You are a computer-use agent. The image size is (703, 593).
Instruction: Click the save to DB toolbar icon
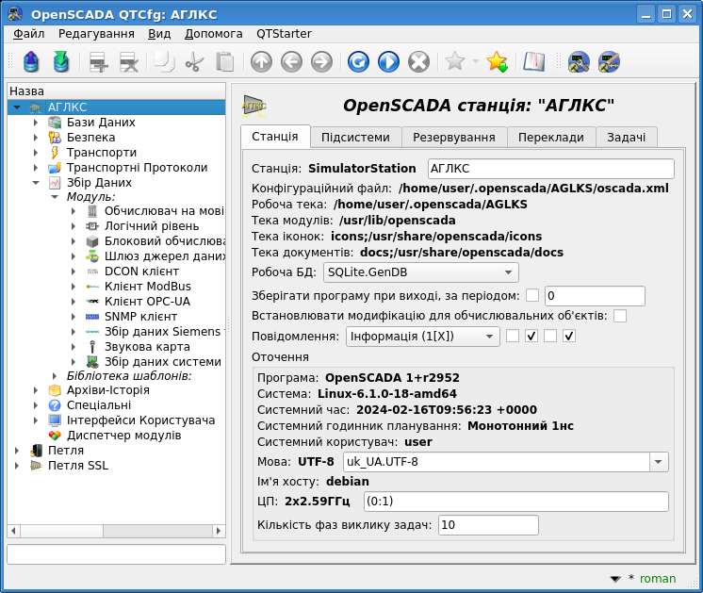(x=61, y=62)
